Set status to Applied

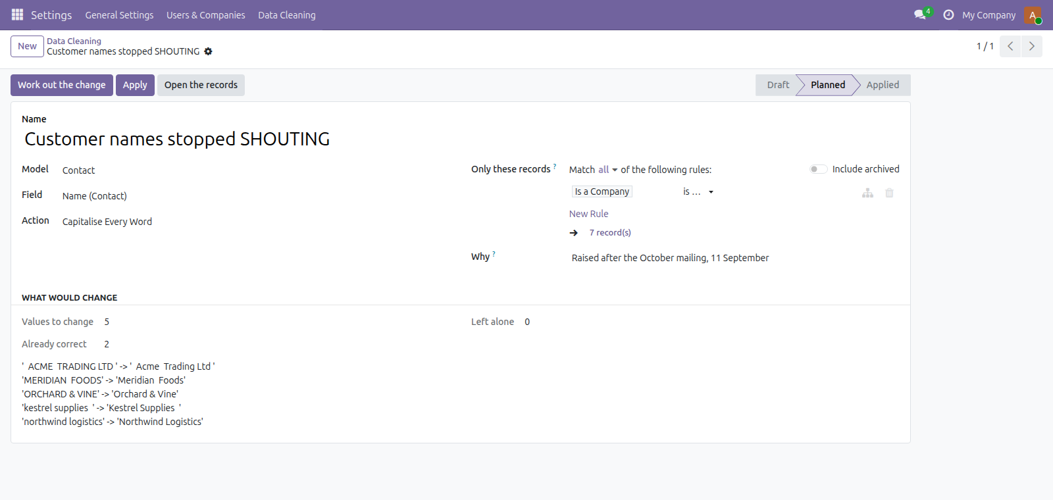click(883, 85)
